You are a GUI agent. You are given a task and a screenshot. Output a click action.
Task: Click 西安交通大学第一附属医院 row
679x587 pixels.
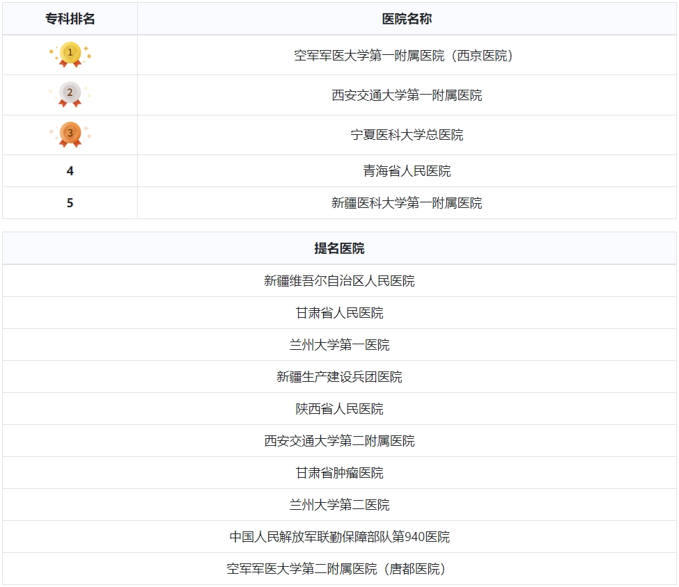tap(340, 95)
